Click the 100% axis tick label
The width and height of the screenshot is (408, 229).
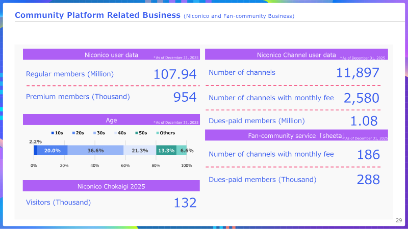click(187, 165)
